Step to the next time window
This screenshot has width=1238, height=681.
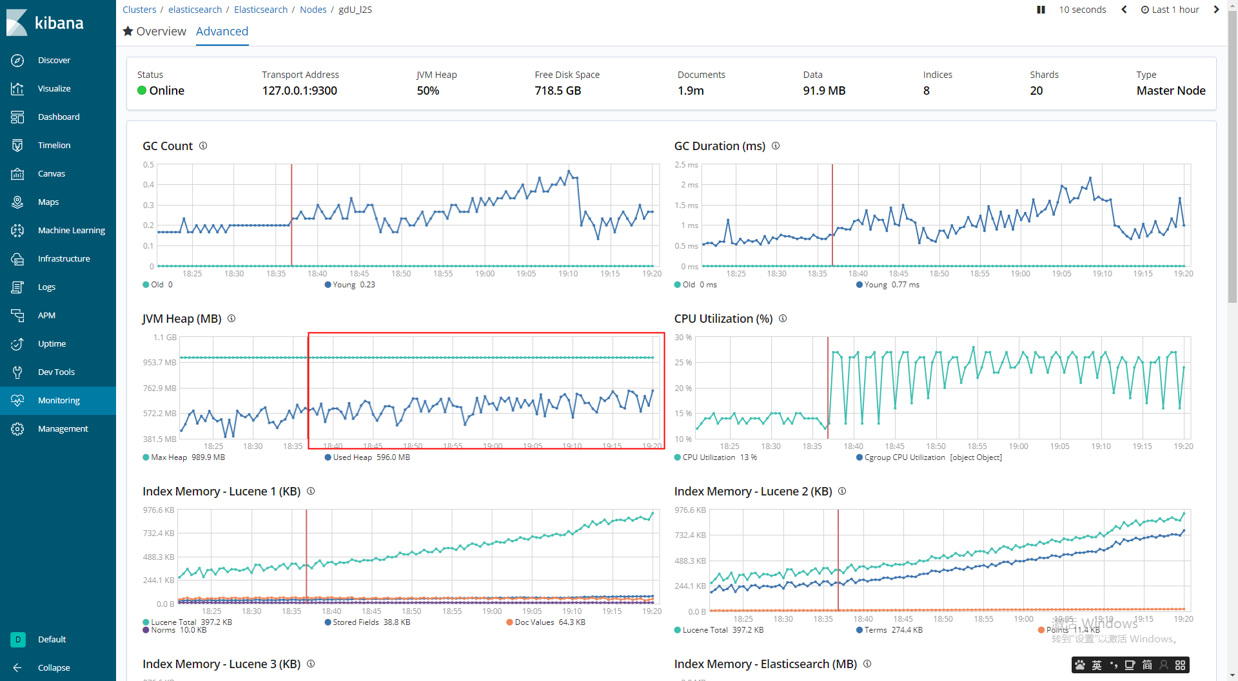click(1216, 10)
